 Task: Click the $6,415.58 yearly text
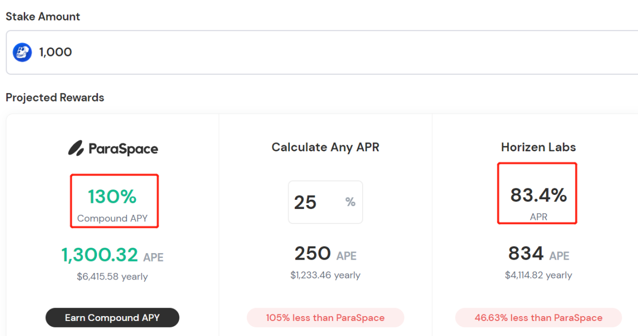click(112, 277)
